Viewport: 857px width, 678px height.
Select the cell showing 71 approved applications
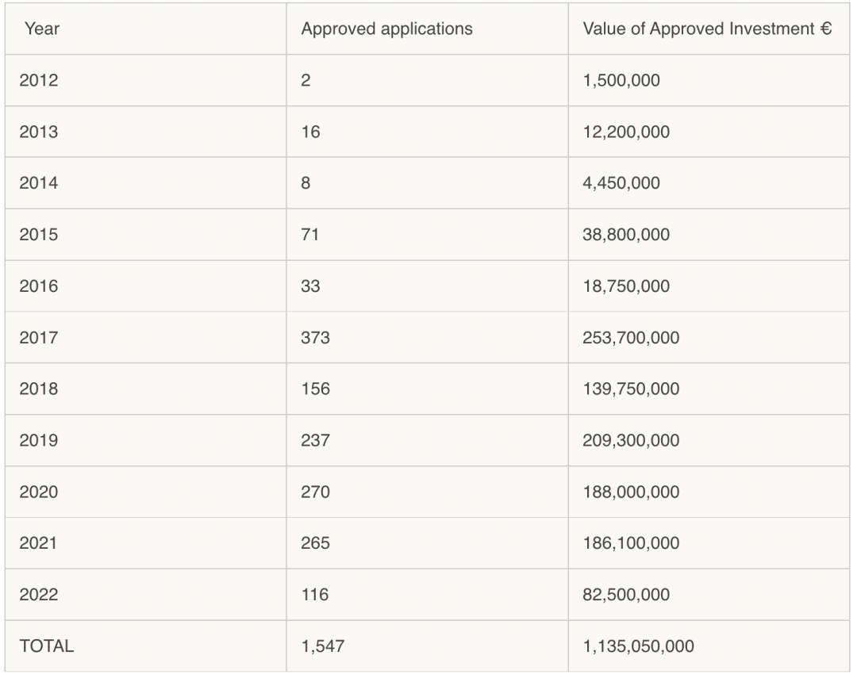pos(310,236)
